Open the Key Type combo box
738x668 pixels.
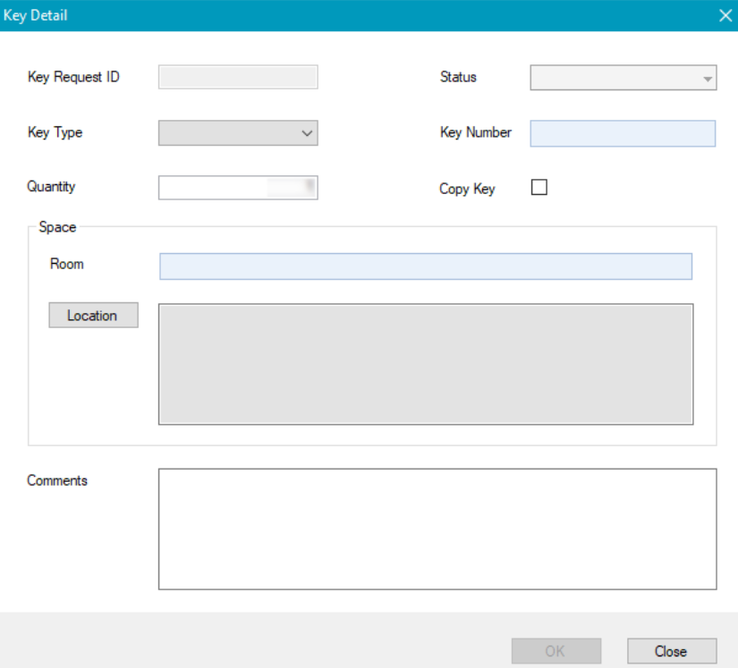coord(238,133)
